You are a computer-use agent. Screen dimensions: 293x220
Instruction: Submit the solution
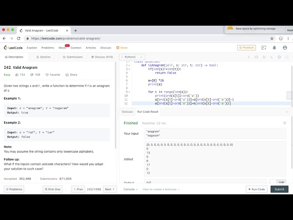point(279,189)
